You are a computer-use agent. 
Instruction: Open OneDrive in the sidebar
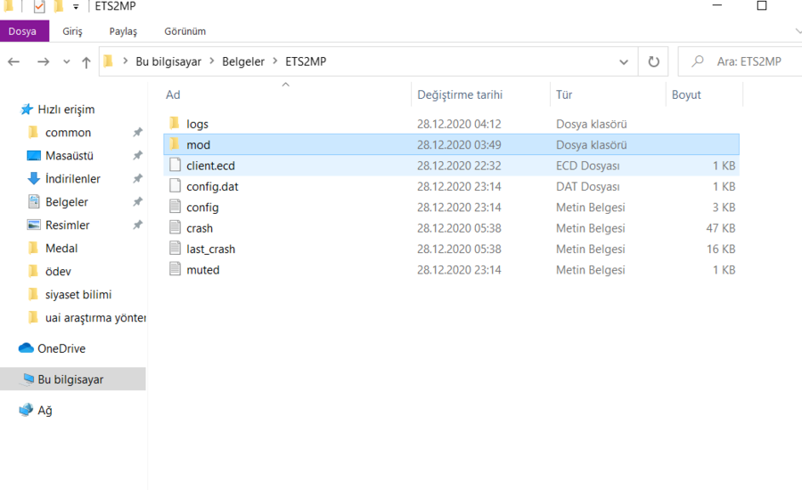pyautogui.click(x=61, y=348)
